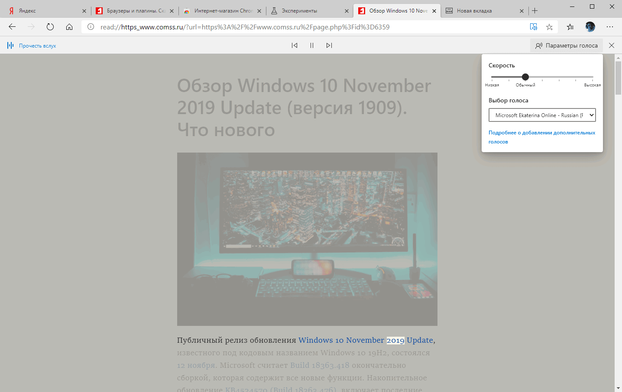The image size is (622, 392).
Task: View site information icon in address bar
Action: pyautogui.click(x=91, y=27)
